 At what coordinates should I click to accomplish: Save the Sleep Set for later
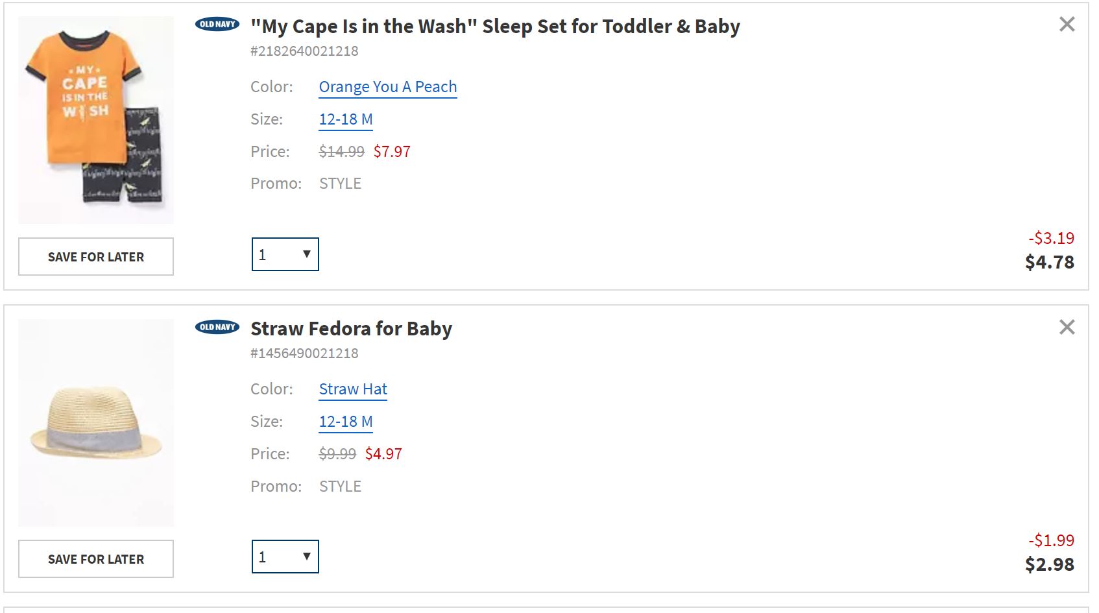tap(96, 256)
